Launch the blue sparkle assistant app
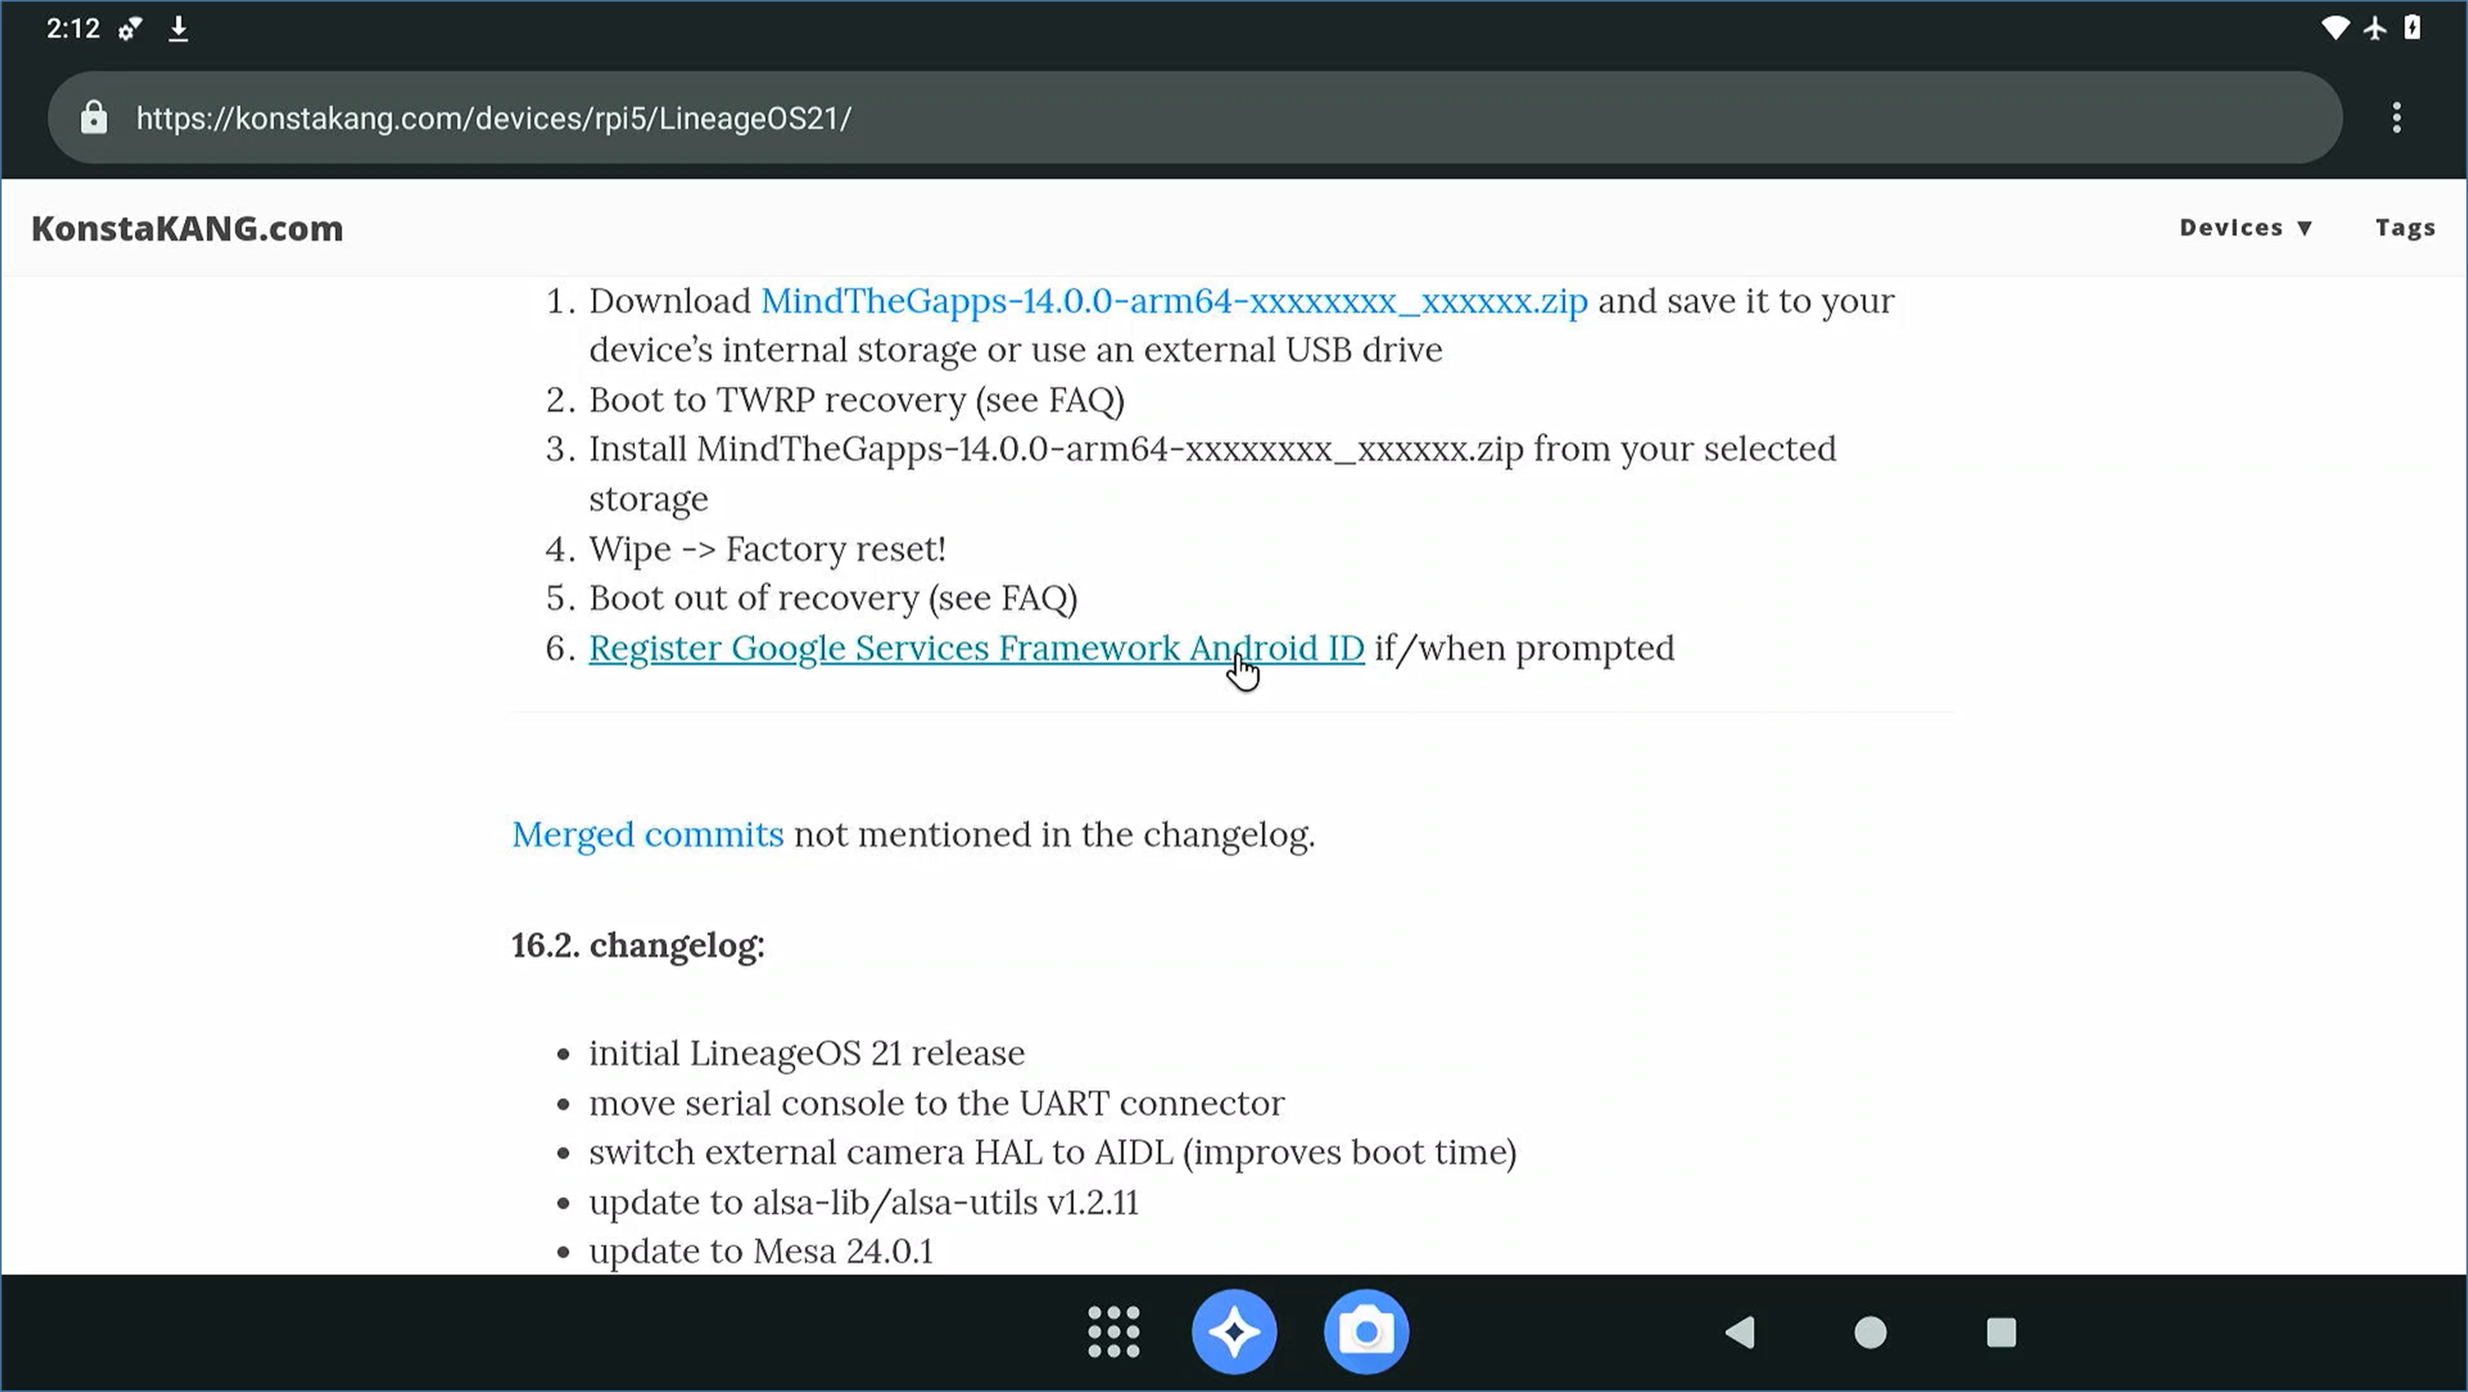Image resolution: width=2468 pixels, height=1392 pixels. 1234,1332
